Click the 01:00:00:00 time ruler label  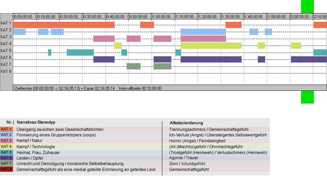tap(161, 17)
